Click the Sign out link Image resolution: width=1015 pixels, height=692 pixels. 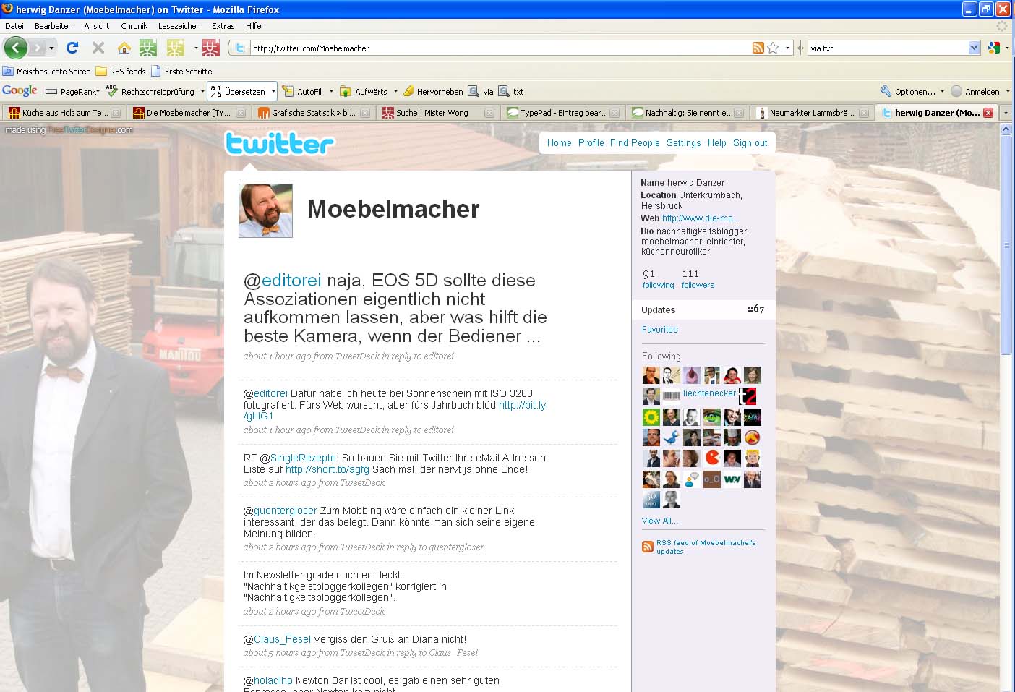(x=750, y=143)
